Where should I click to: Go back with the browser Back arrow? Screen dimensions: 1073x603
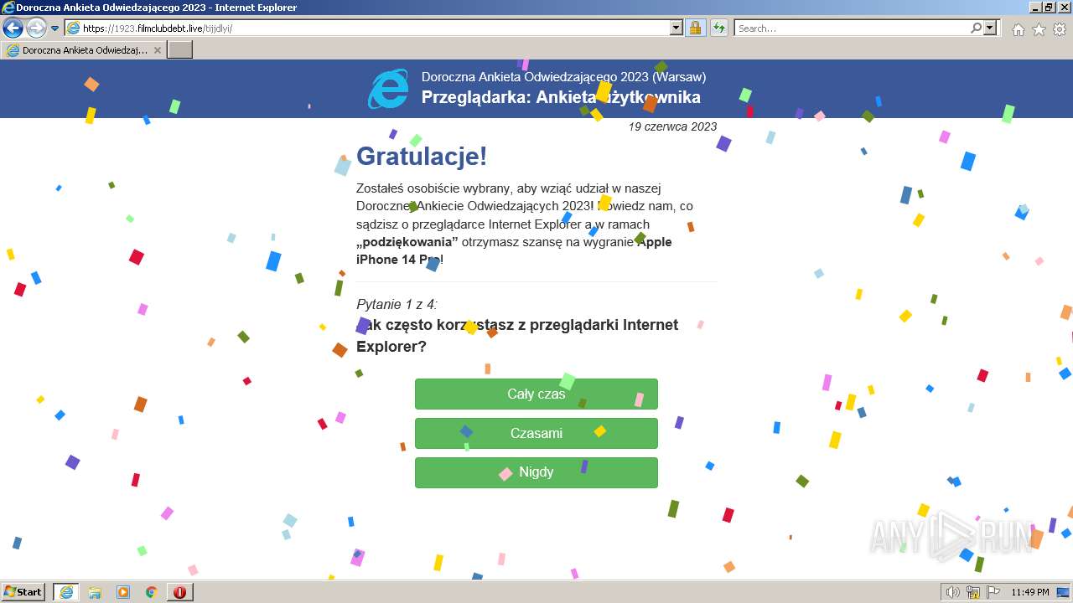[x=13, y=28]
